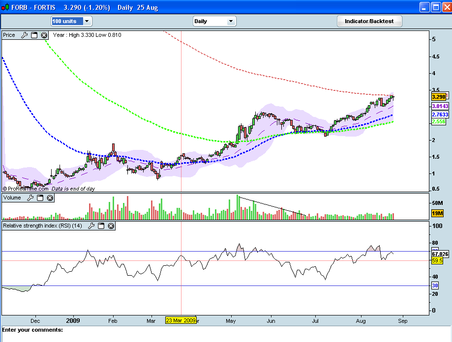Click the Volume panel label
Screen dimensions: 452x342
(12, 198)
